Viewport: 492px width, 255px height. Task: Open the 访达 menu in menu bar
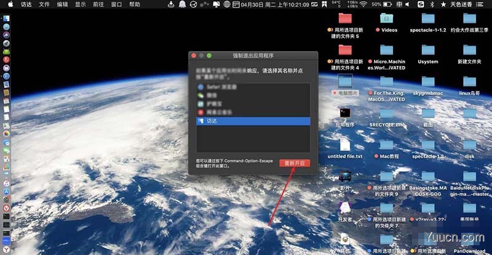click(x=26, y=5)
